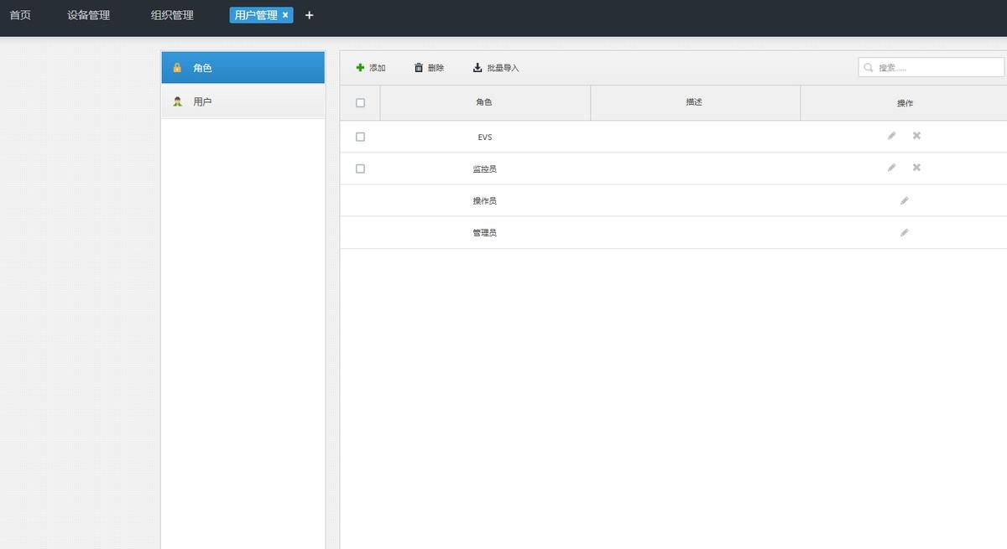1007x549 pixels.
Task: Click the trash can icon for 删除
Action: point(419,68)
